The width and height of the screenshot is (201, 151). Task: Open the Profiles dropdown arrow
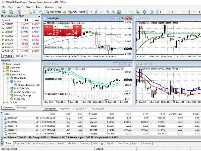click(14, 12)
